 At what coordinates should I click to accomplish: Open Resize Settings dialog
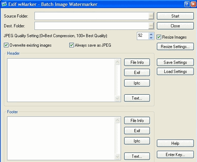(175, 47)
